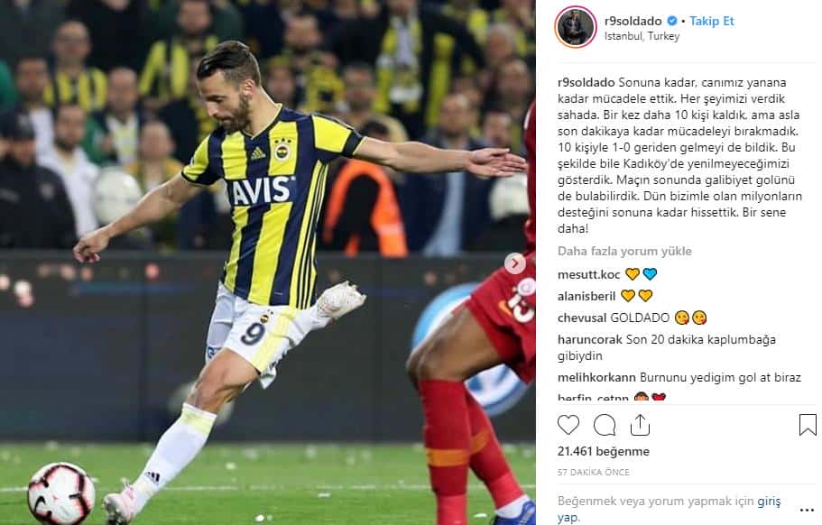822x525 pixels.
Task: Open the three dots more options menu
Action: pyautogui.click(x=807, y=510)
